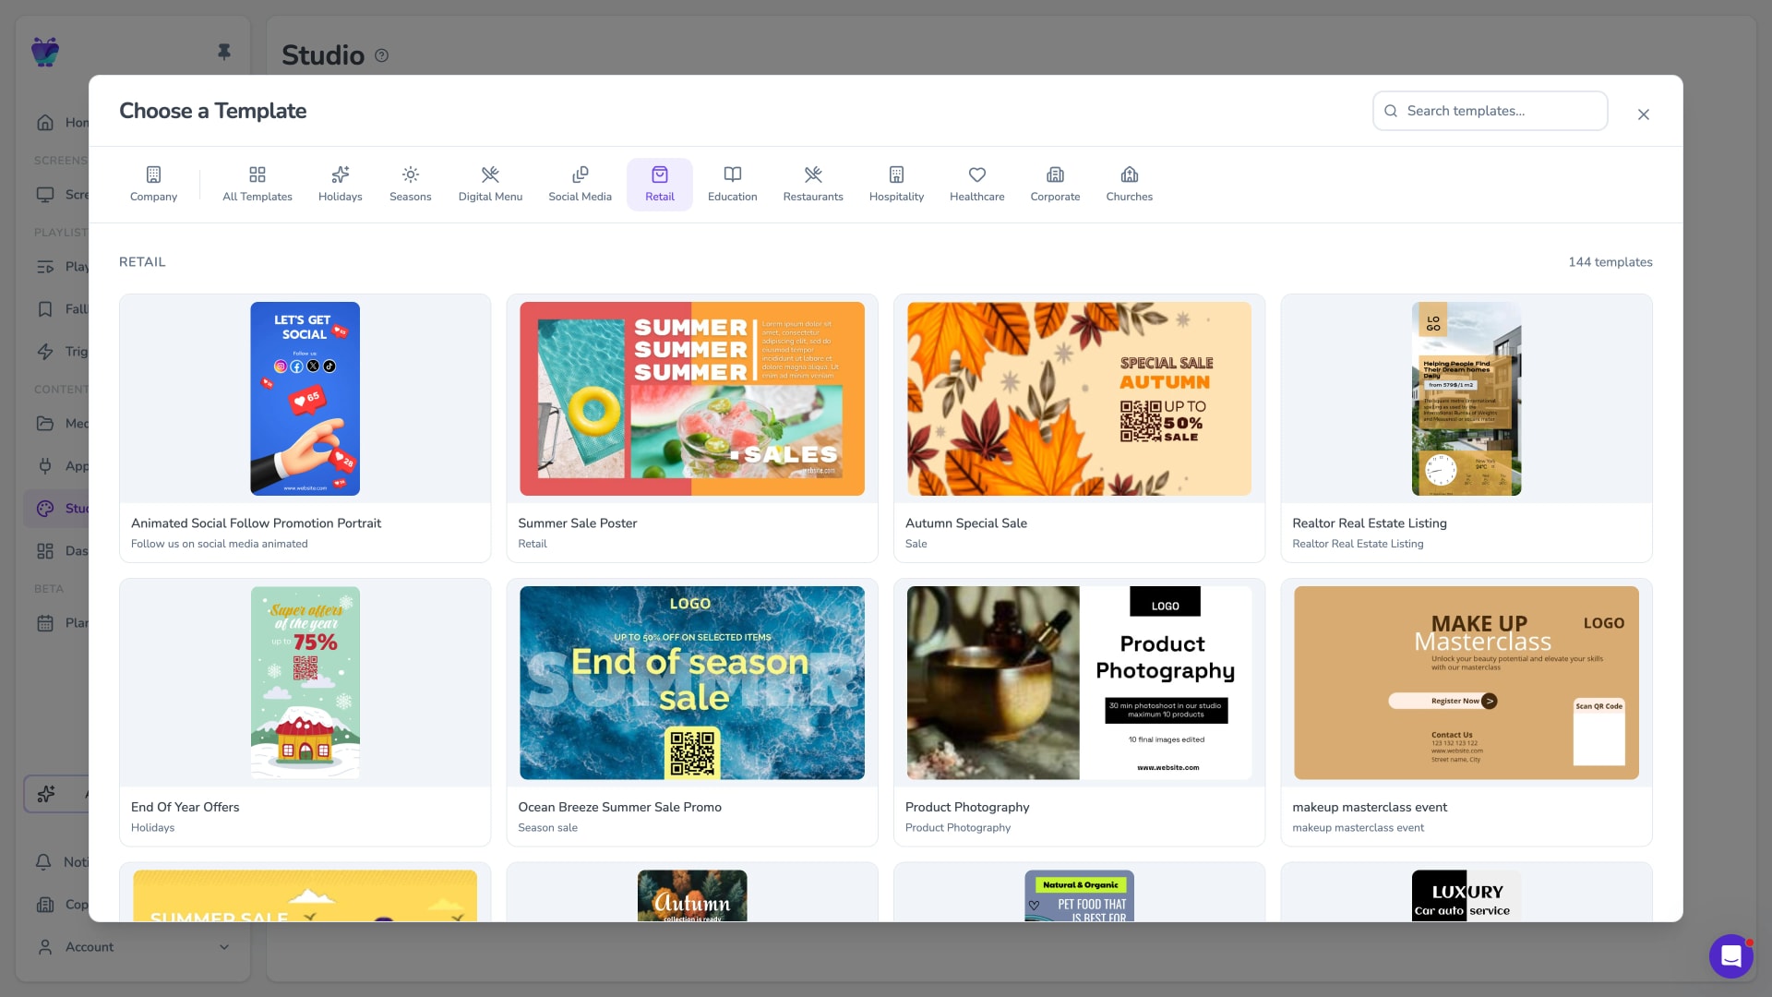
Task: Open the Triggers lightning bolt icon
Action: click(x=45, y=352)
